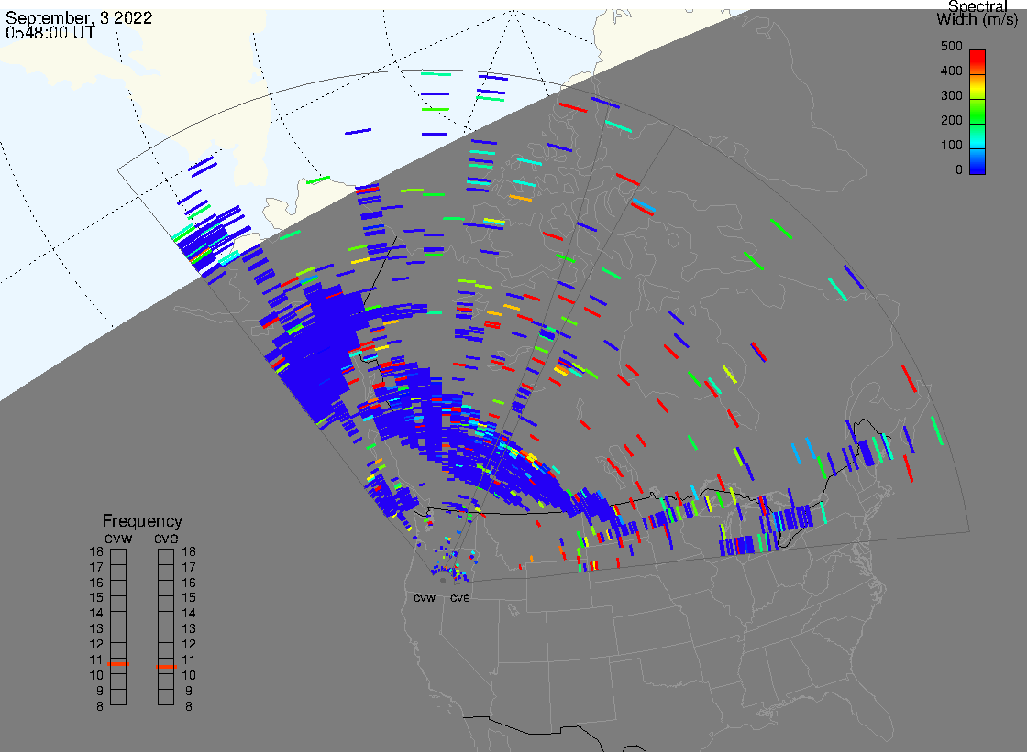
Task: Click the red cve frequency marker
Action: click(x=166, y=667)
